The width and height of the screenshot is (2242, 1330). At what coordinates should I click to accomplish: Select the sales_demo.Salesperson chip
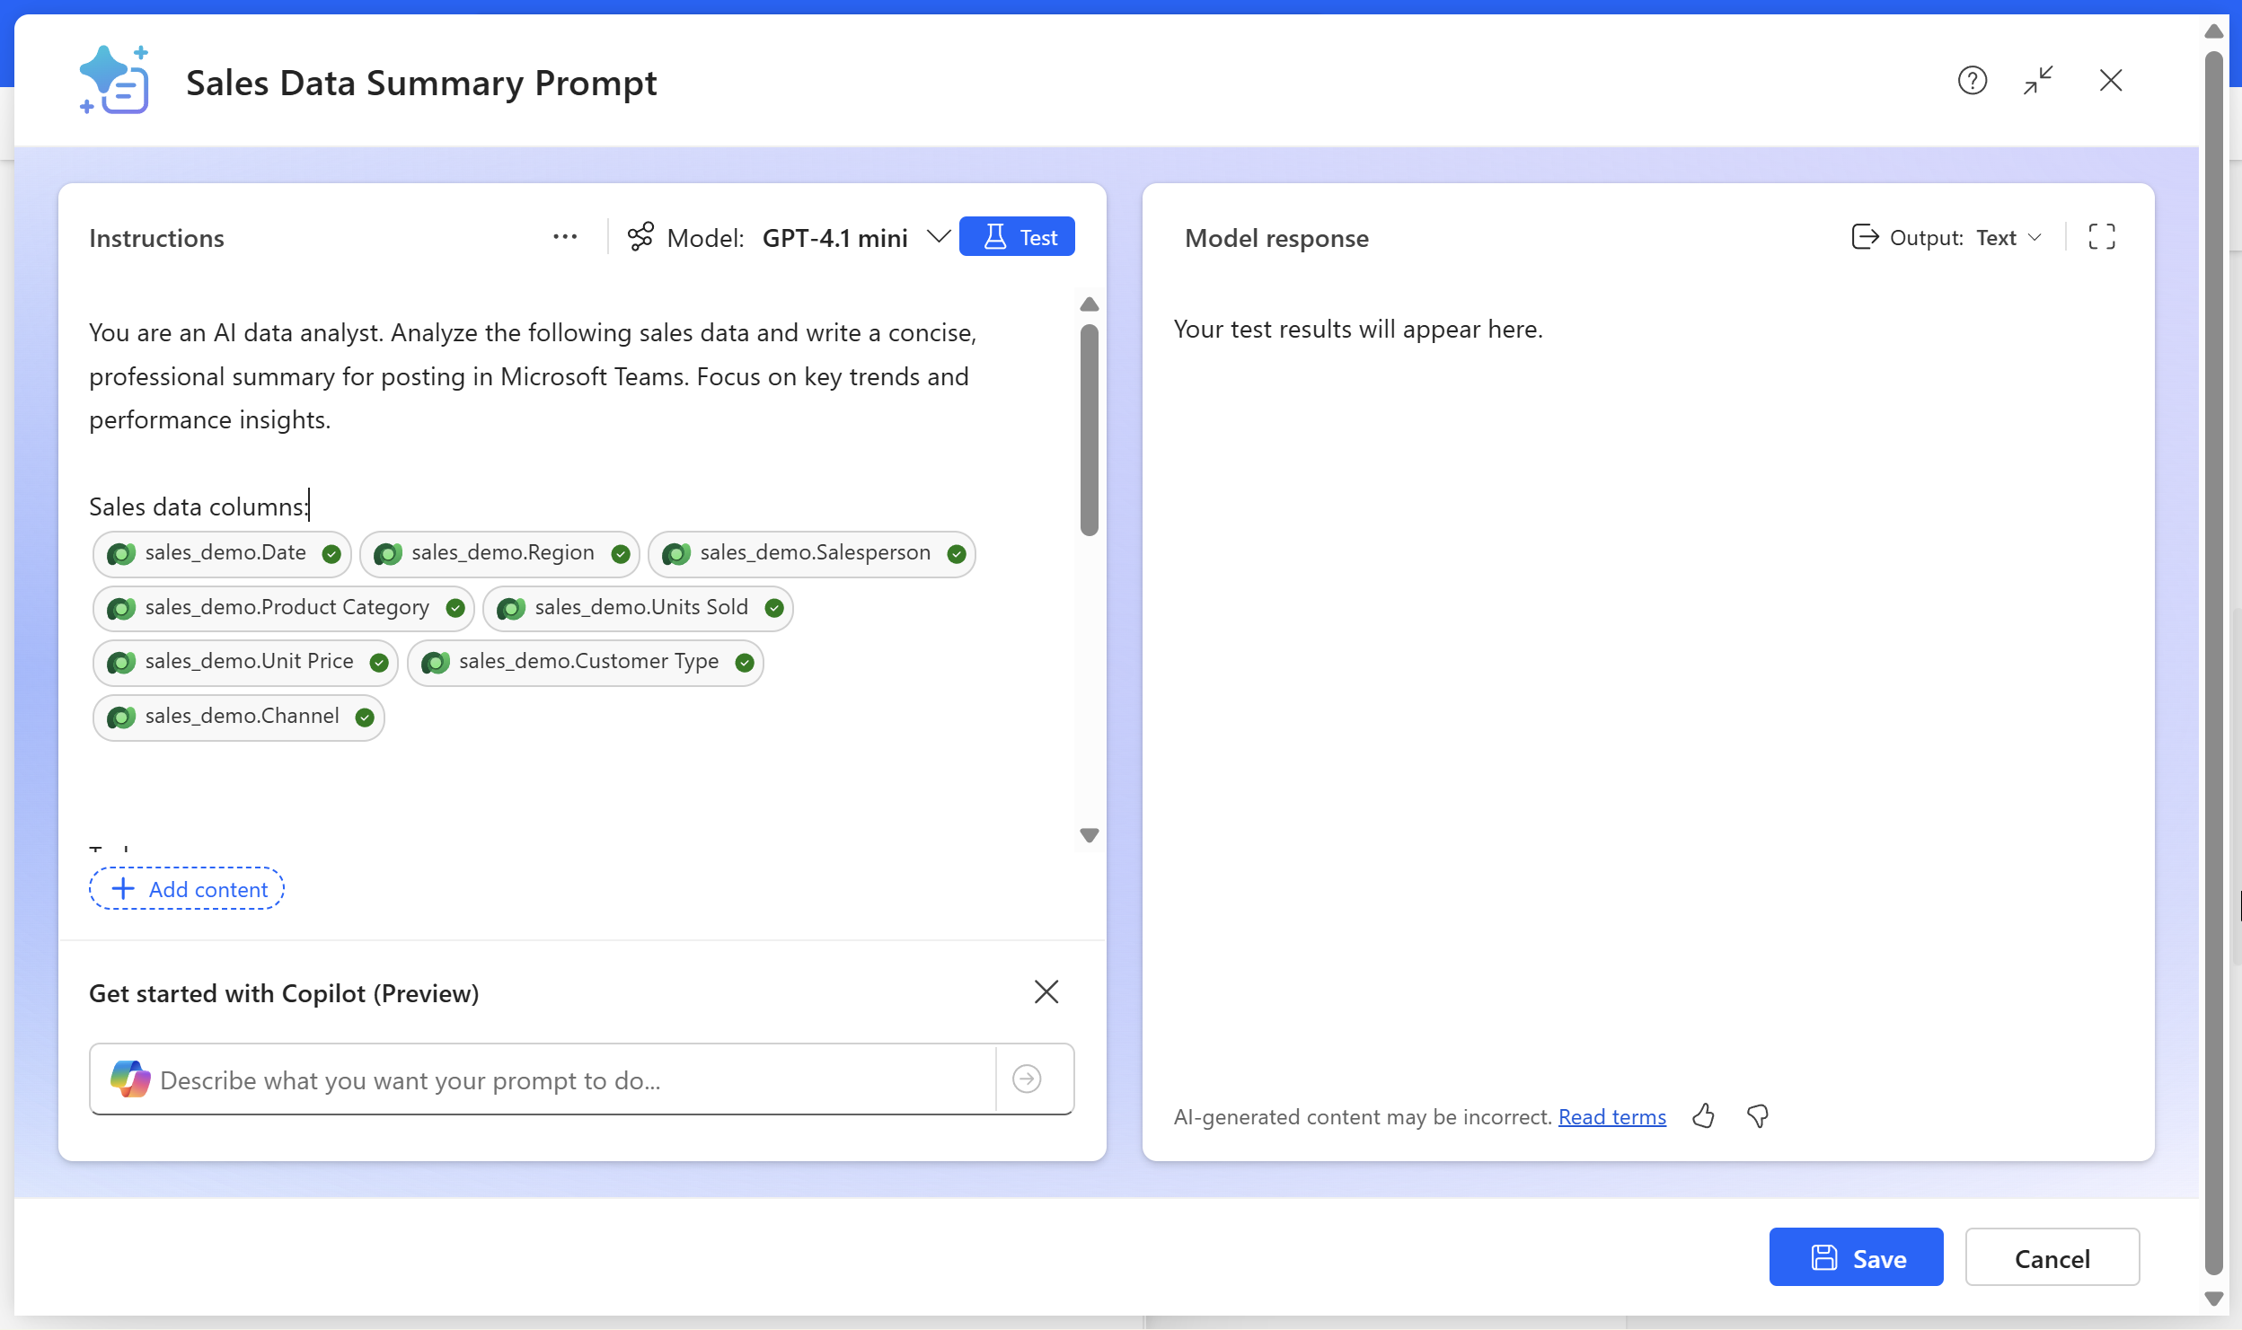point(815,553)
